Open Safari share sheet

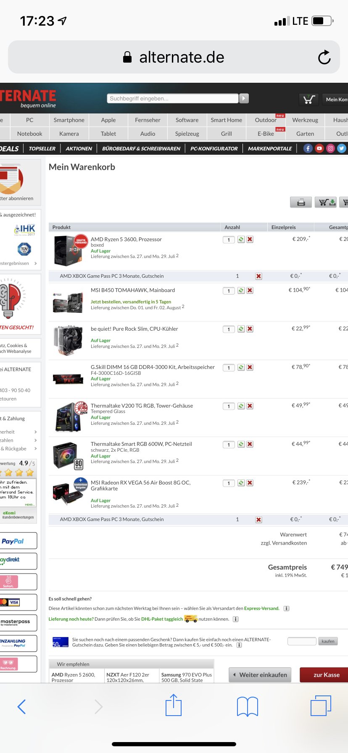[174, 705]
